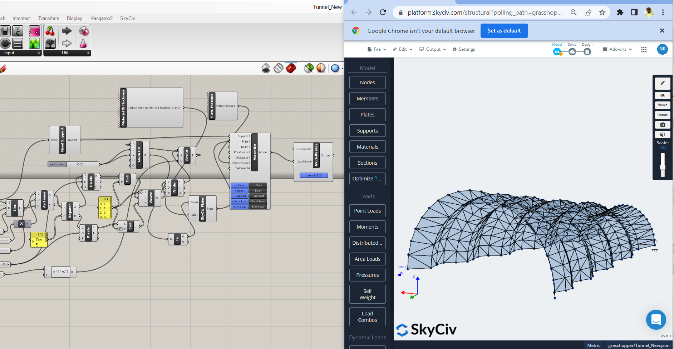
Task: Add a Gradient component from Input panel
Action: (34, 31)
